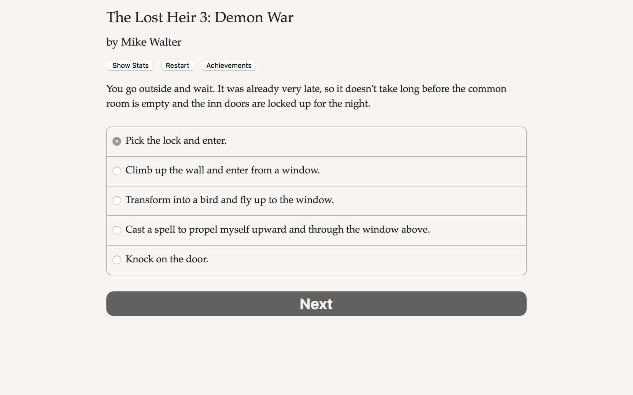The width and height of the screenshot is (633, 395).
Task: Open the Show Stats panel
Action: pos(130,65)
